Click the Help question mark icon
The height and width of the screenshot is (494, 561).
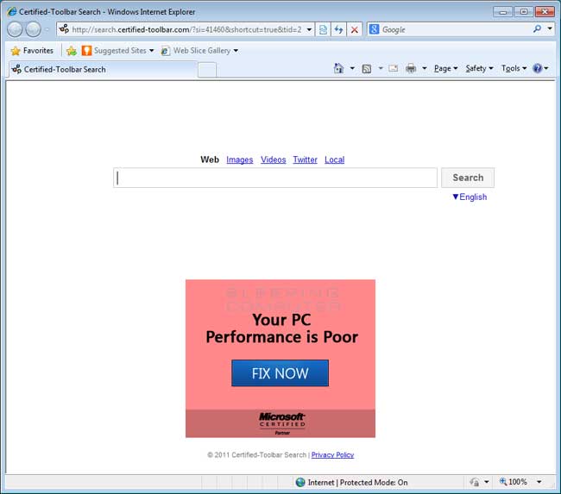538,68
